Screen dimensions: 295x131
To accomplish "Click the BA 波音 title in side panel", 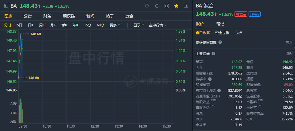I will tap(205, 5).
